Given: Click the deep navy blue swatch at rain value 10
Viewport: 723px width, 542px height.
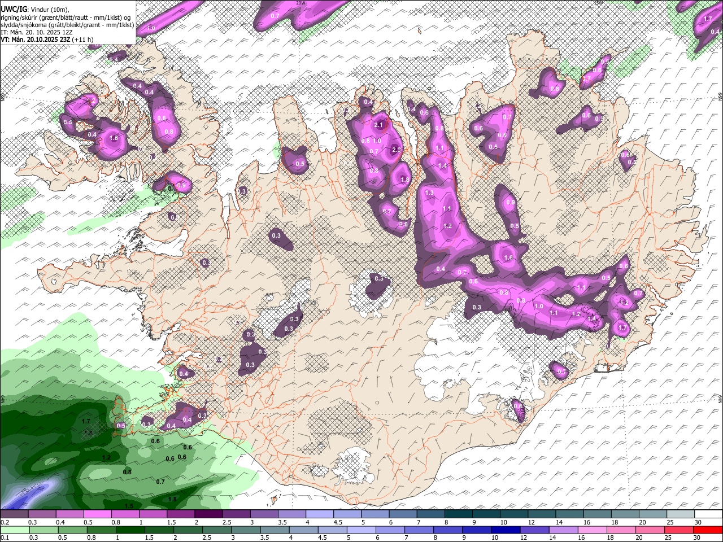Looking at the screenshot, I should point(504,530).
